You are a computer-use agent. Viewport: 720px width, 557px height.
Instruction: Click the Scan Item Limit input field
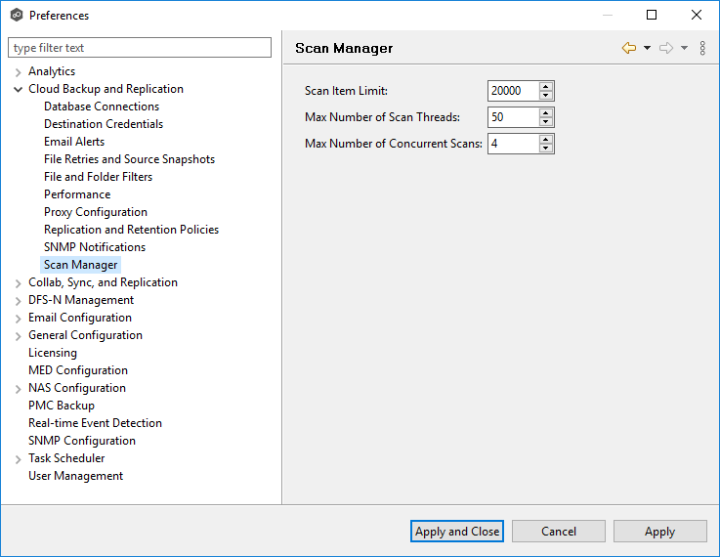click(512, 91)
